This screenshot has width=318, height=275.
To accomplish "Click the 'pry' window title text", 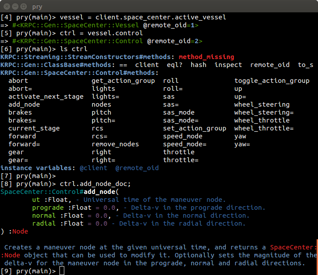I will [37, 7].
